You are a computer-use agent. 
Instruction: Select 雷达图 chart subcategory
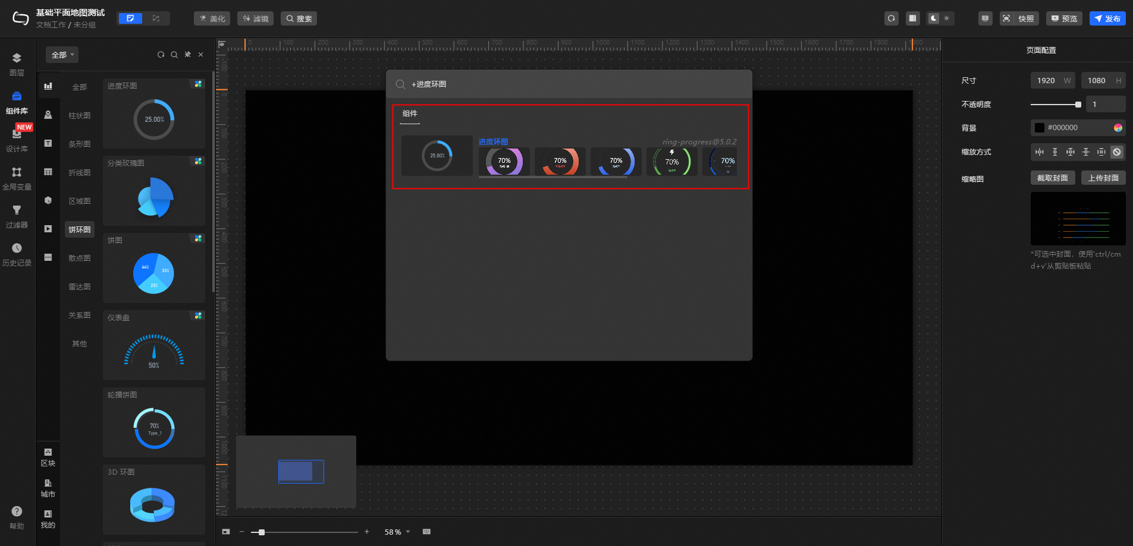click(80, 286)
